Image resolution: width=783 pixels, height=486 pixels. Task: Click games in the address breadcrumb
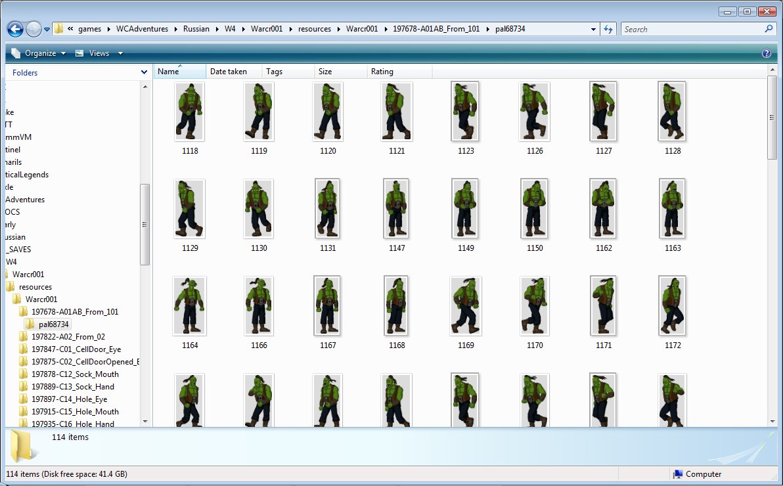(x=90, y=29)
